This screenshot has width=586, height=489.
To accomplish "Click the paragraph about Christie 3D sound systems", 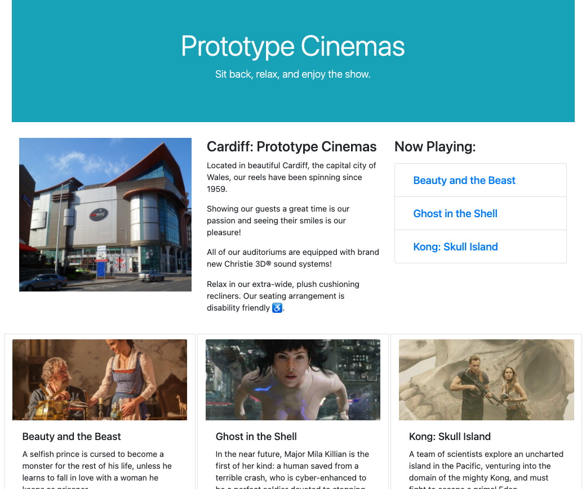I will [293, 258].
